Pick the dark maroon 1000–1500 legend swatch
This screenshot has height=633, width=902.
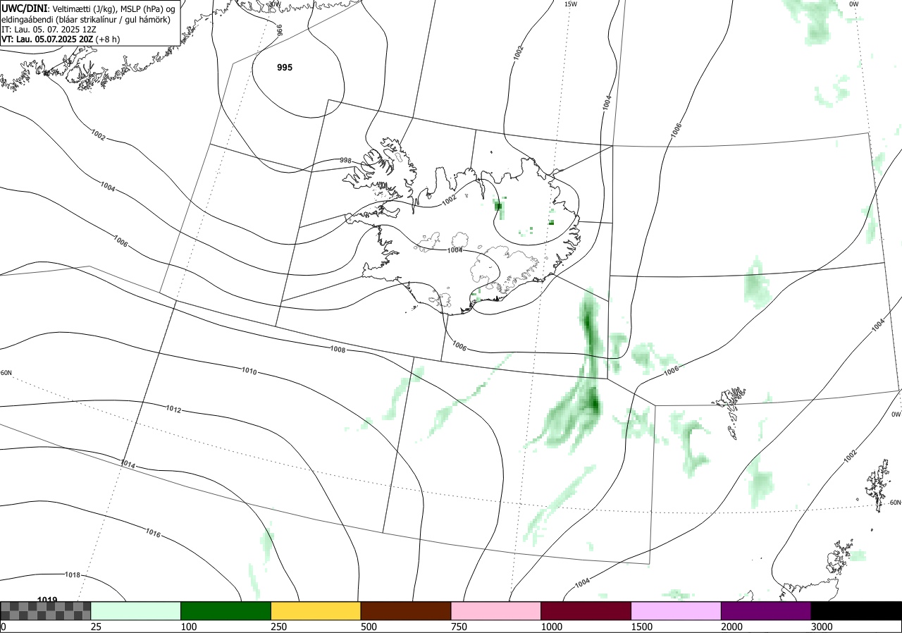[586, 610]
